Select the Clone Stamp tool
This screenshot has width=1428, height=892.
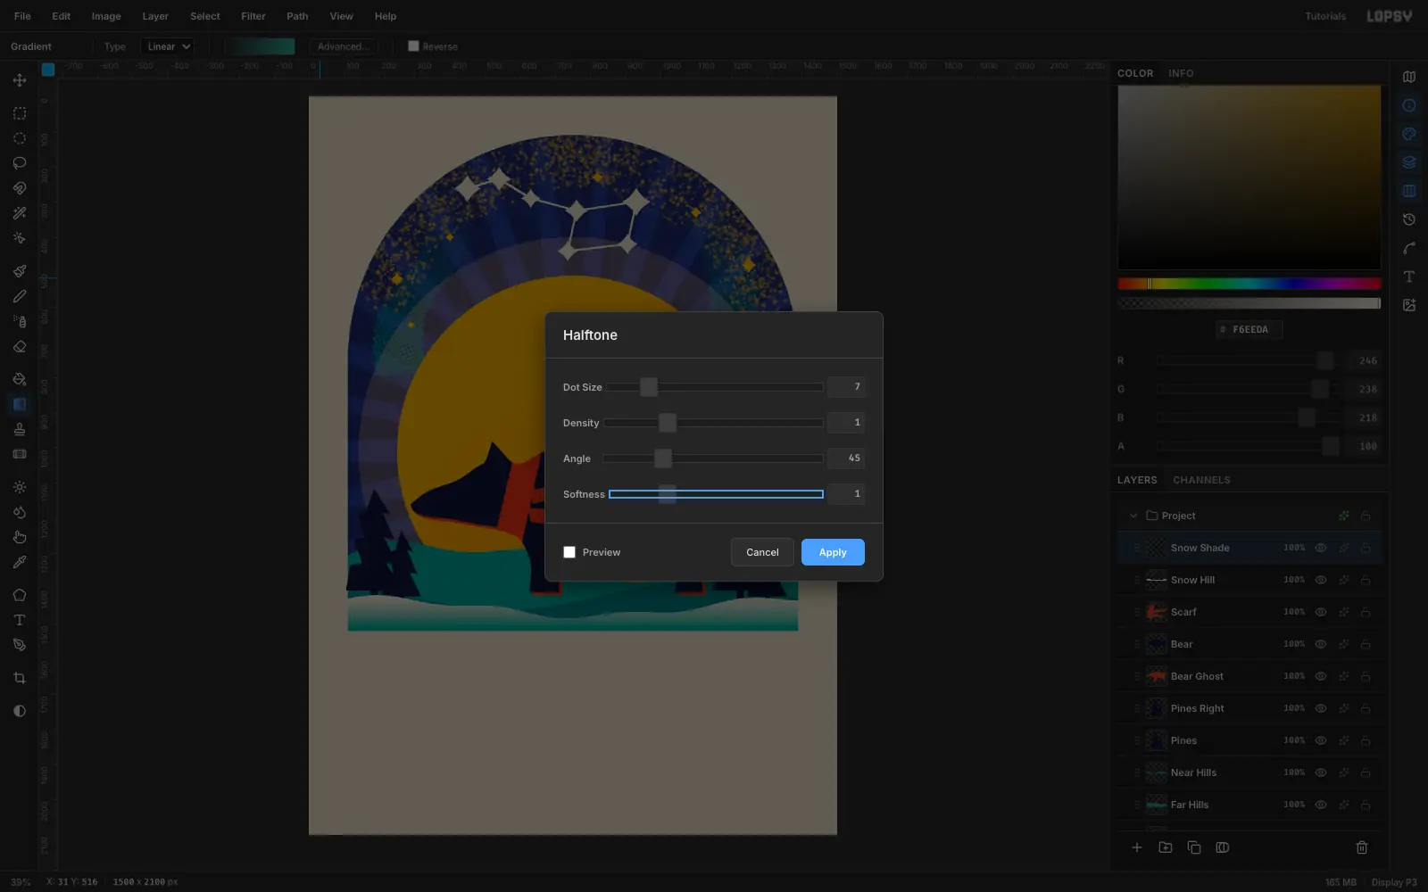[20, 429]
